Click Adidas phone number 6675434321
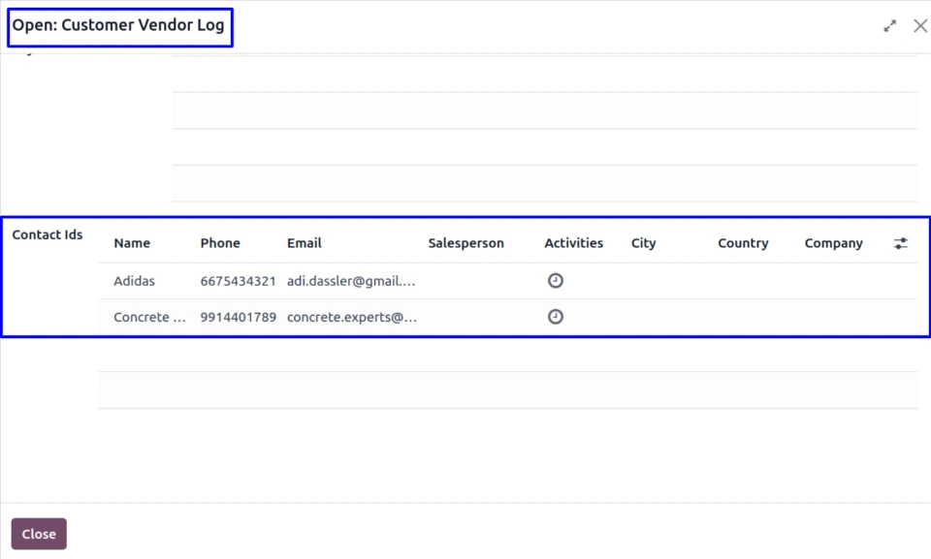 tap(238, 281)
